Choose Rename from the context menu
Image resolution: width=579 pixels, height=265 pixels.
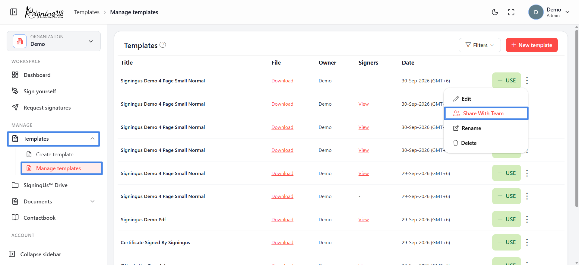pos(486,128)
